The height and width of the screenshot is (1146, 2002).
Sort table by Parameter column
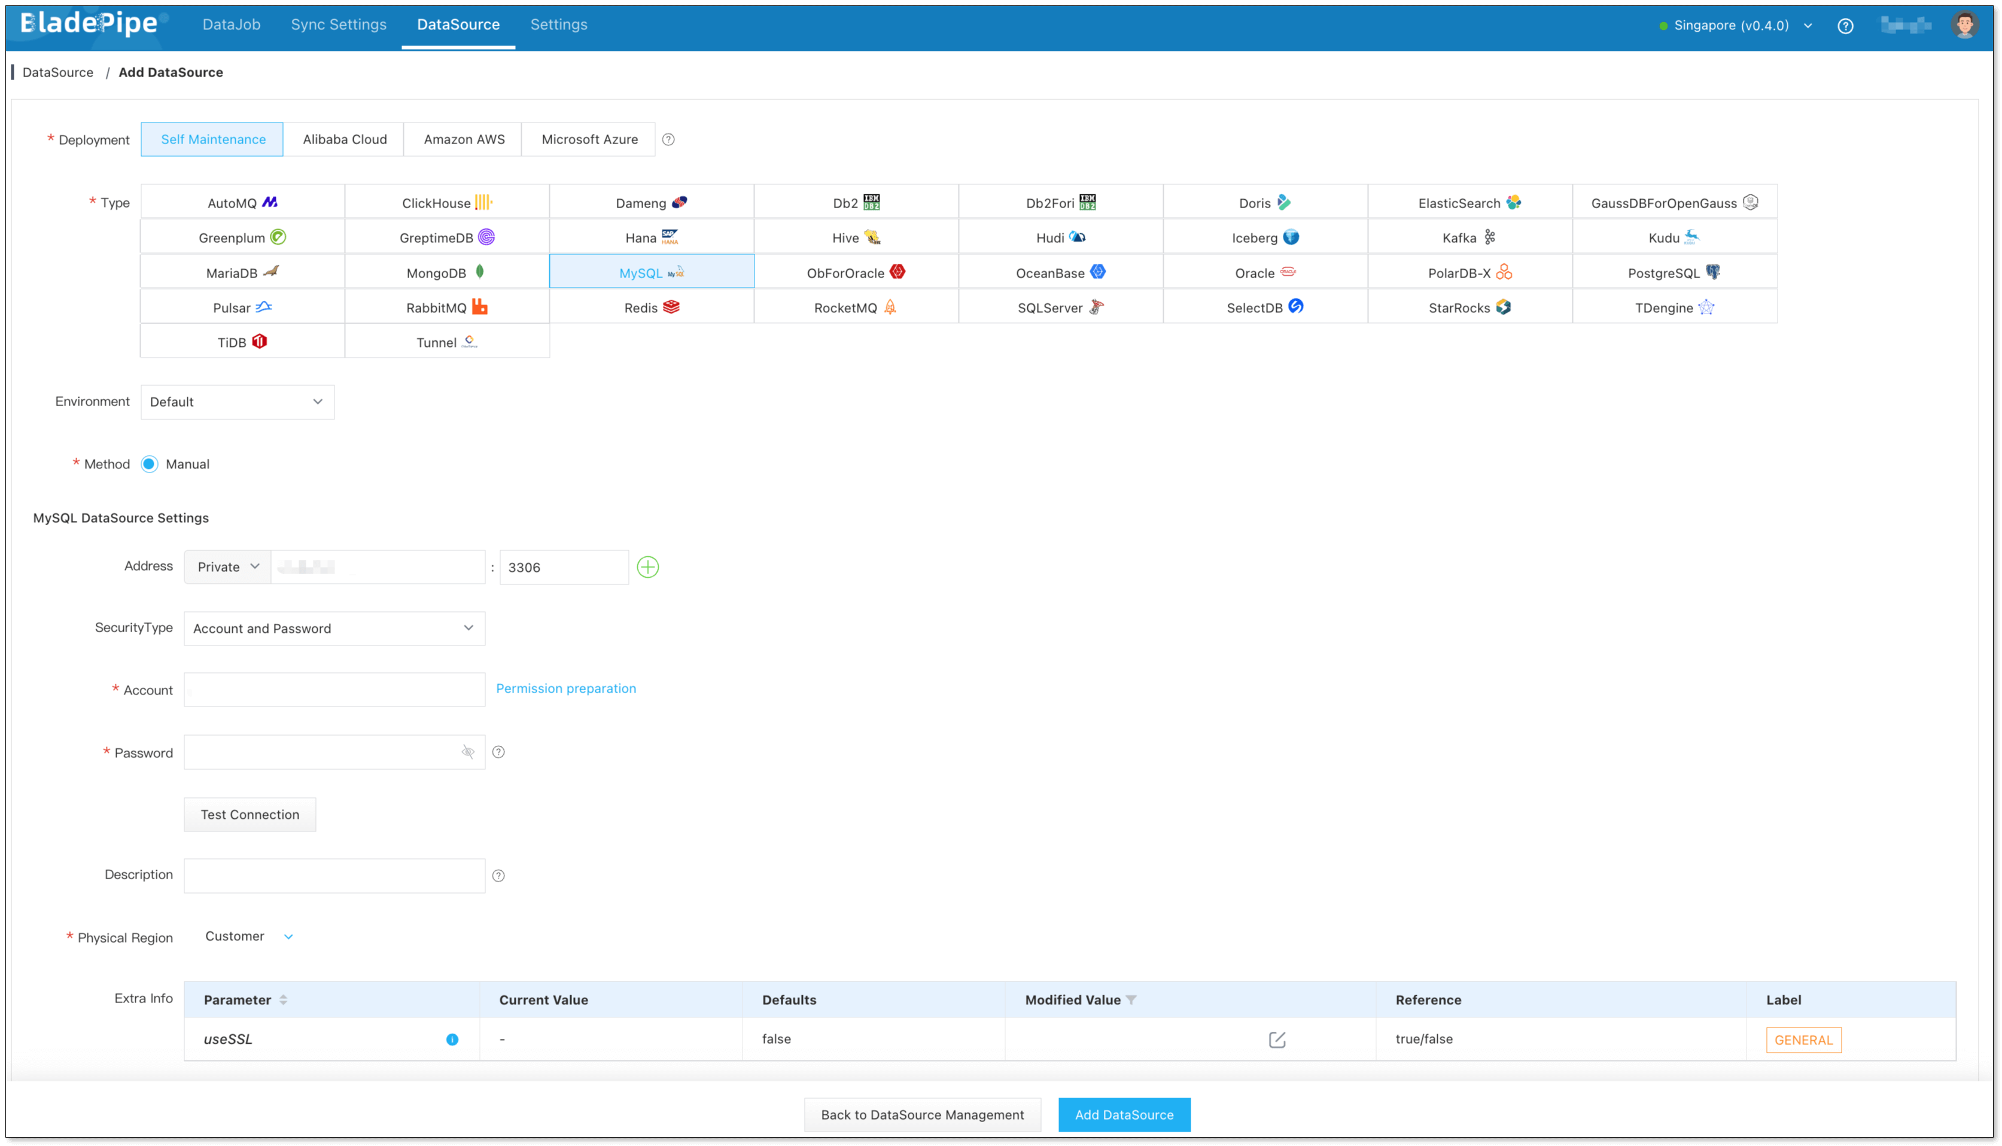coord(282,999)
